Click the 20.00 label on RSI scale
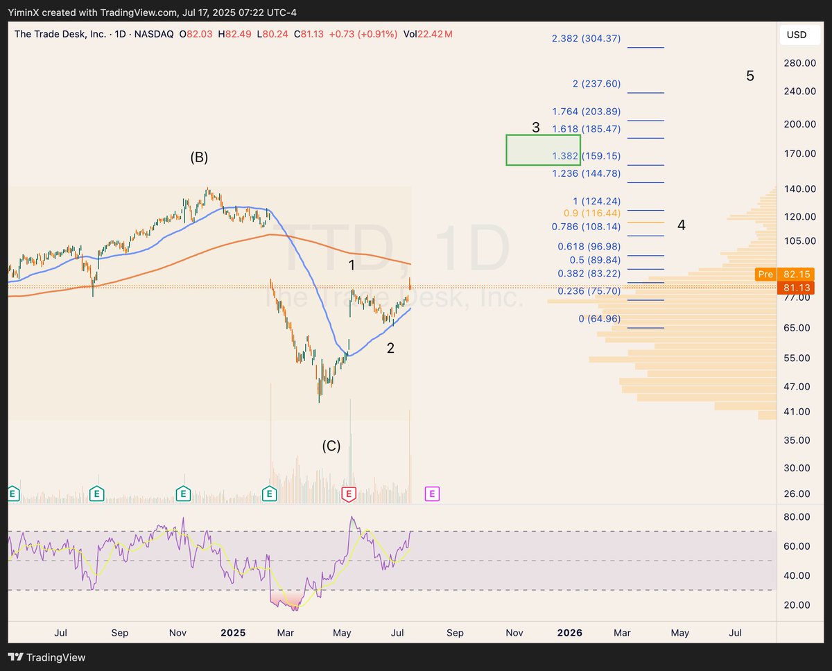Image resolution: width=832 pixels, height=671 pixels. coord(797,604)
